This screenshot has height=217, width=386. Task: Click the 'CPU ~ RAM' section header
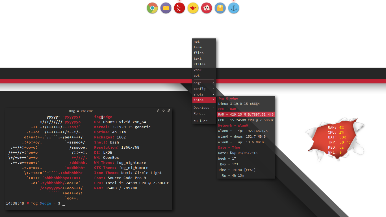(246, 109)
